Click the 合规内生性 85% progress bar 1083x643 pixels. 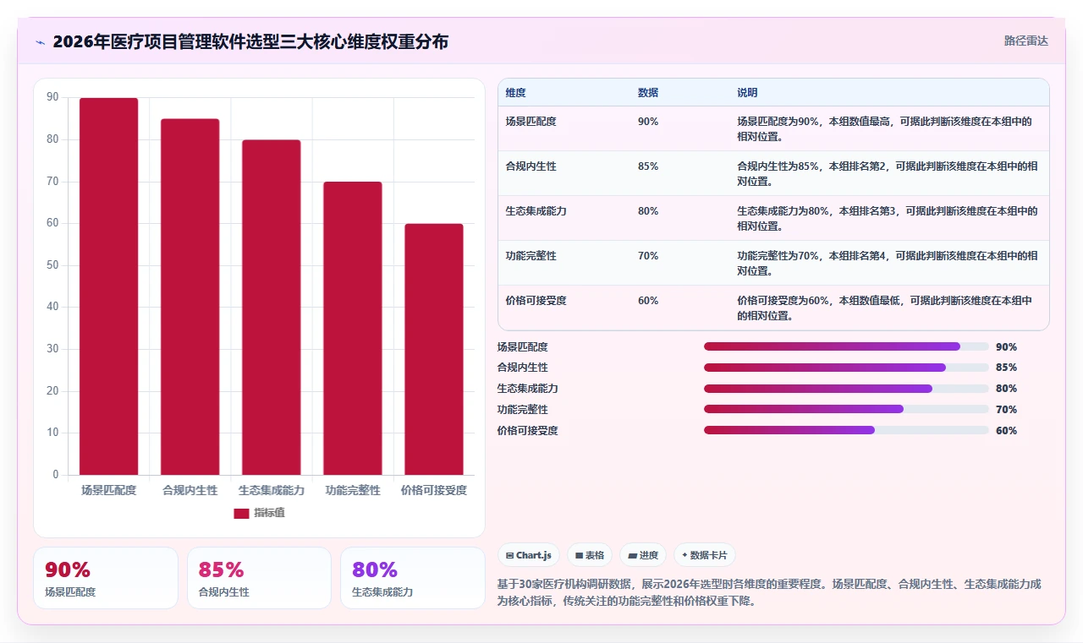[x=846, y=368]
